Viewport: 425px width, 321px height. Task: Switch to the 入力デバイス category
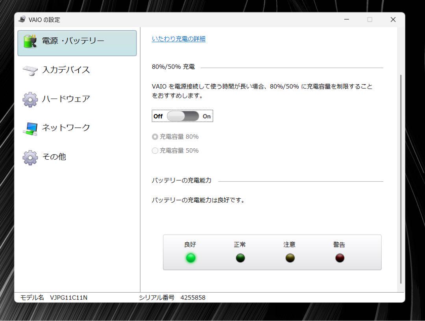(77, 70)
